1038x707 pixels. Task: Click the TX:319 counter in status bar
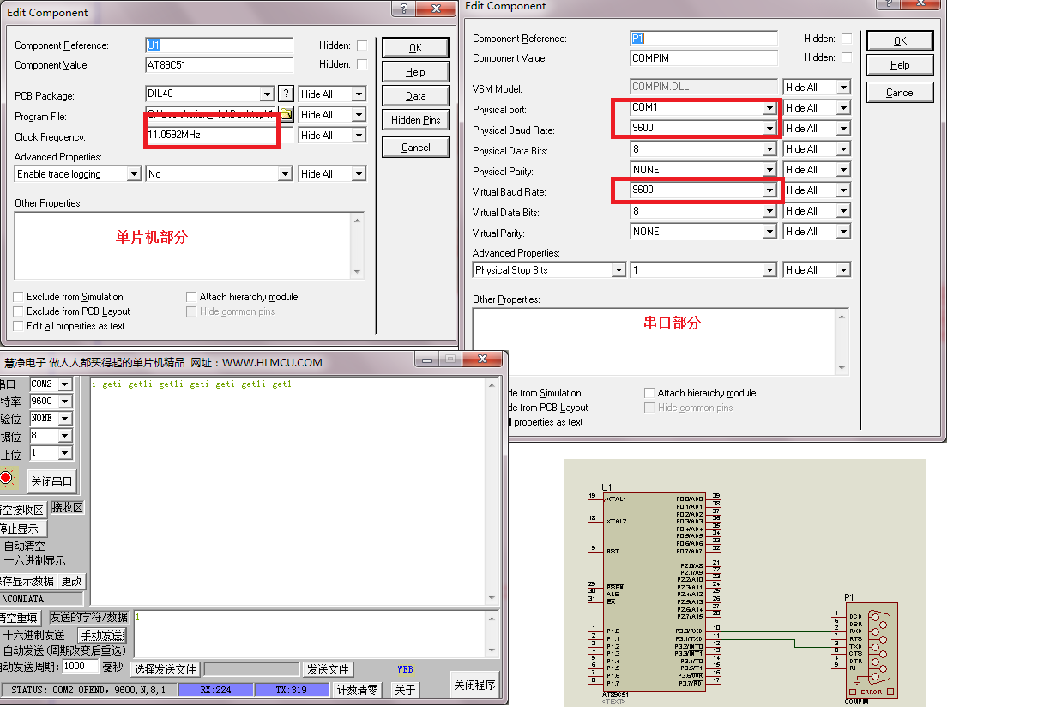tap(292, 690)
